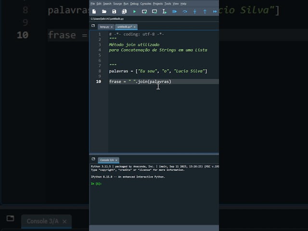Open the File menu

point(93,4)
